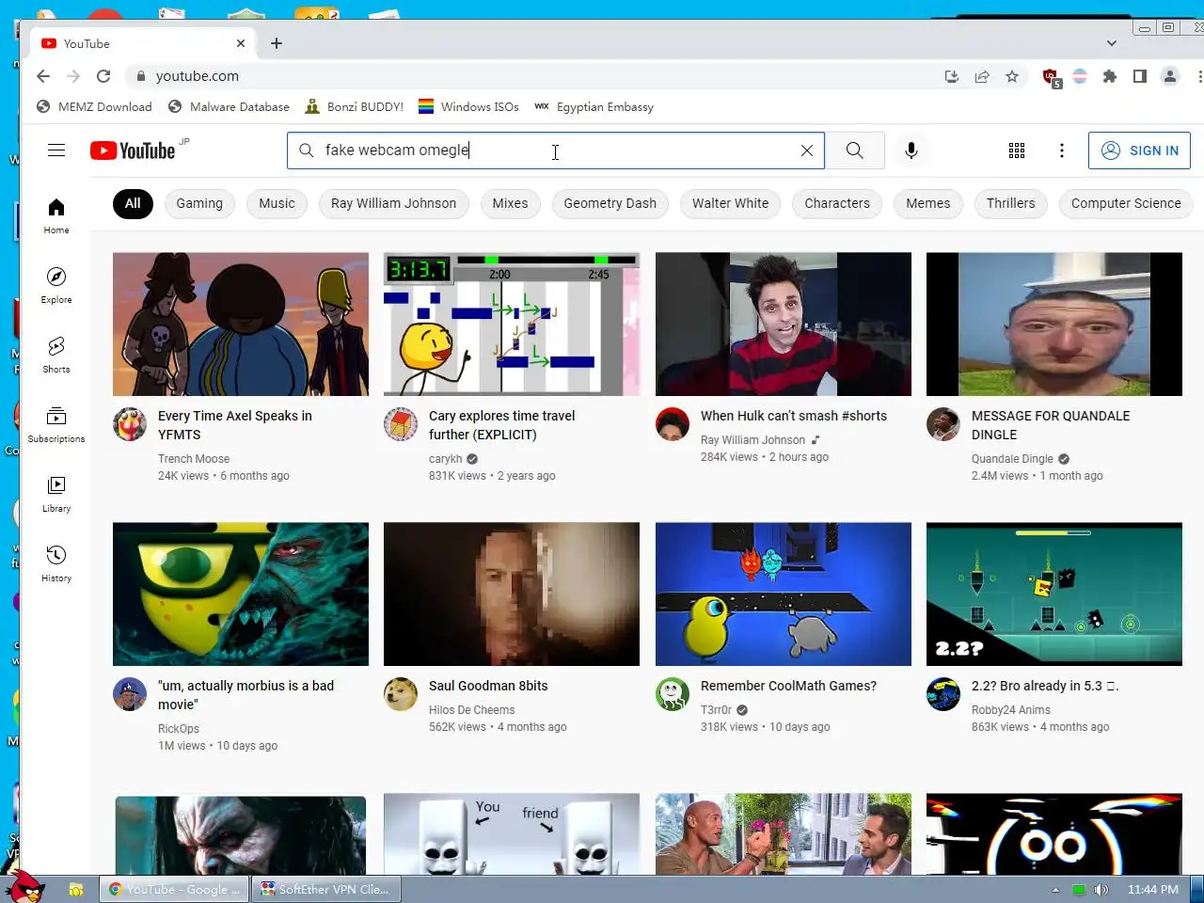Click Hilos De Cheems channel name

[471, 710]
